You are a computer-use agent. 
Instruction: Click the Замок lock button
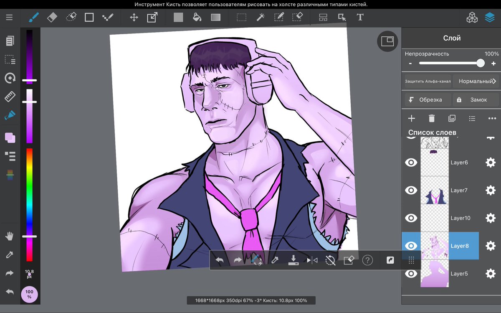pos(476,100)
